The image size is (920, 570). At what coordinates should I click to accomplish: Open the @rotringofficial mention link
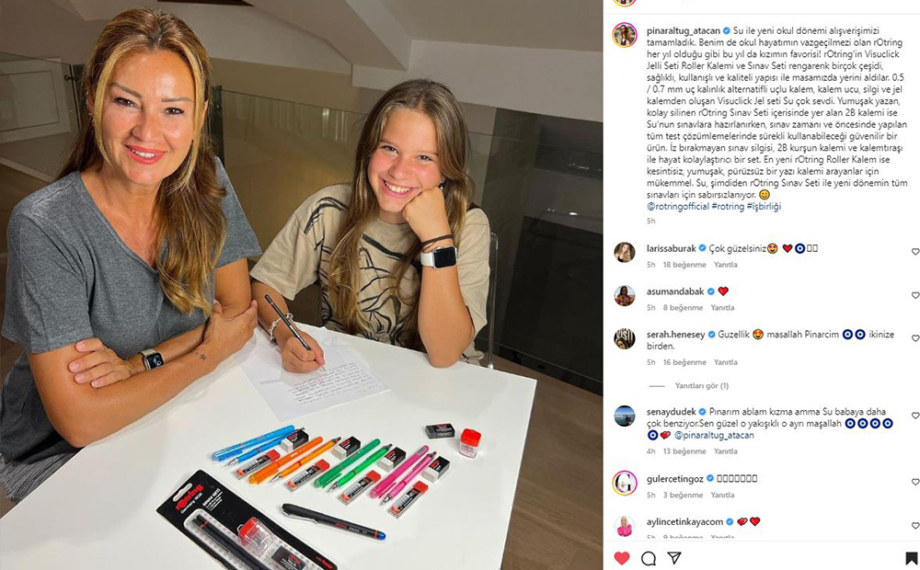click(x=678, y=207)
